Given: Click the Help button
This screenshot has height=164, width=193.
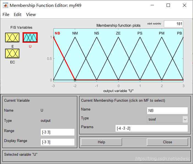Looking at the screenshot, I should tap(101, 142).
